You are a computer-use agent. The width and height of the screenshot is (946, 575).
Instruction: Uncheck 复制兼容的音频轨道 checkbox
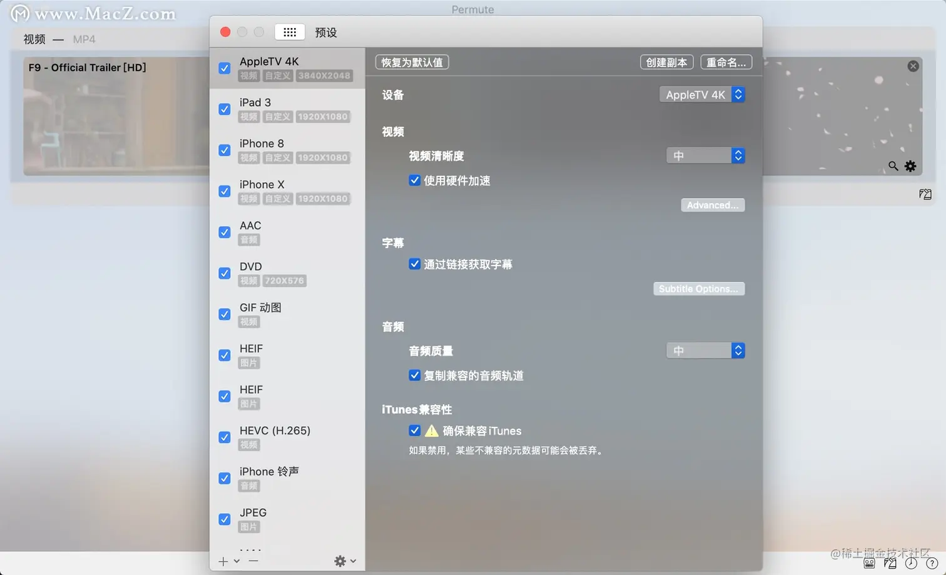[414, 375]
